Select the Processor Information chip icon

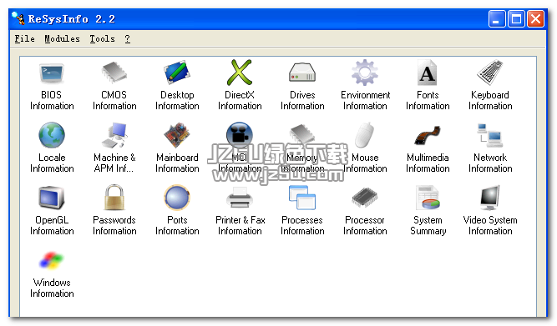point(365,198)
